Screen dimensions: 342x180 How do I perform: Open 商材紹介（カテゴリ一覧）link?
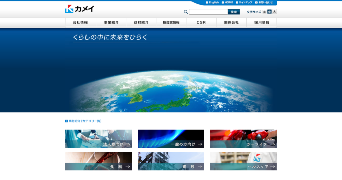83,121
